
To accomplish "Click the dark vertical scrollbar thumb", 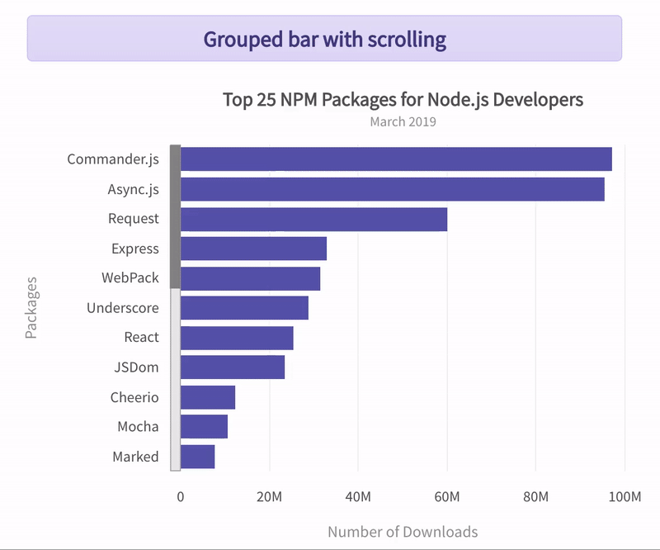I will (x=175, y=216).
